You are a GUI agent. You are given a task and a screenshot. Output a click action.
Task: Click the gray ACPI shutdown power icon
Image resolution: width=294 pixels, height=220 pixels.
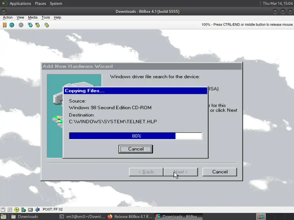pos(21,25)
